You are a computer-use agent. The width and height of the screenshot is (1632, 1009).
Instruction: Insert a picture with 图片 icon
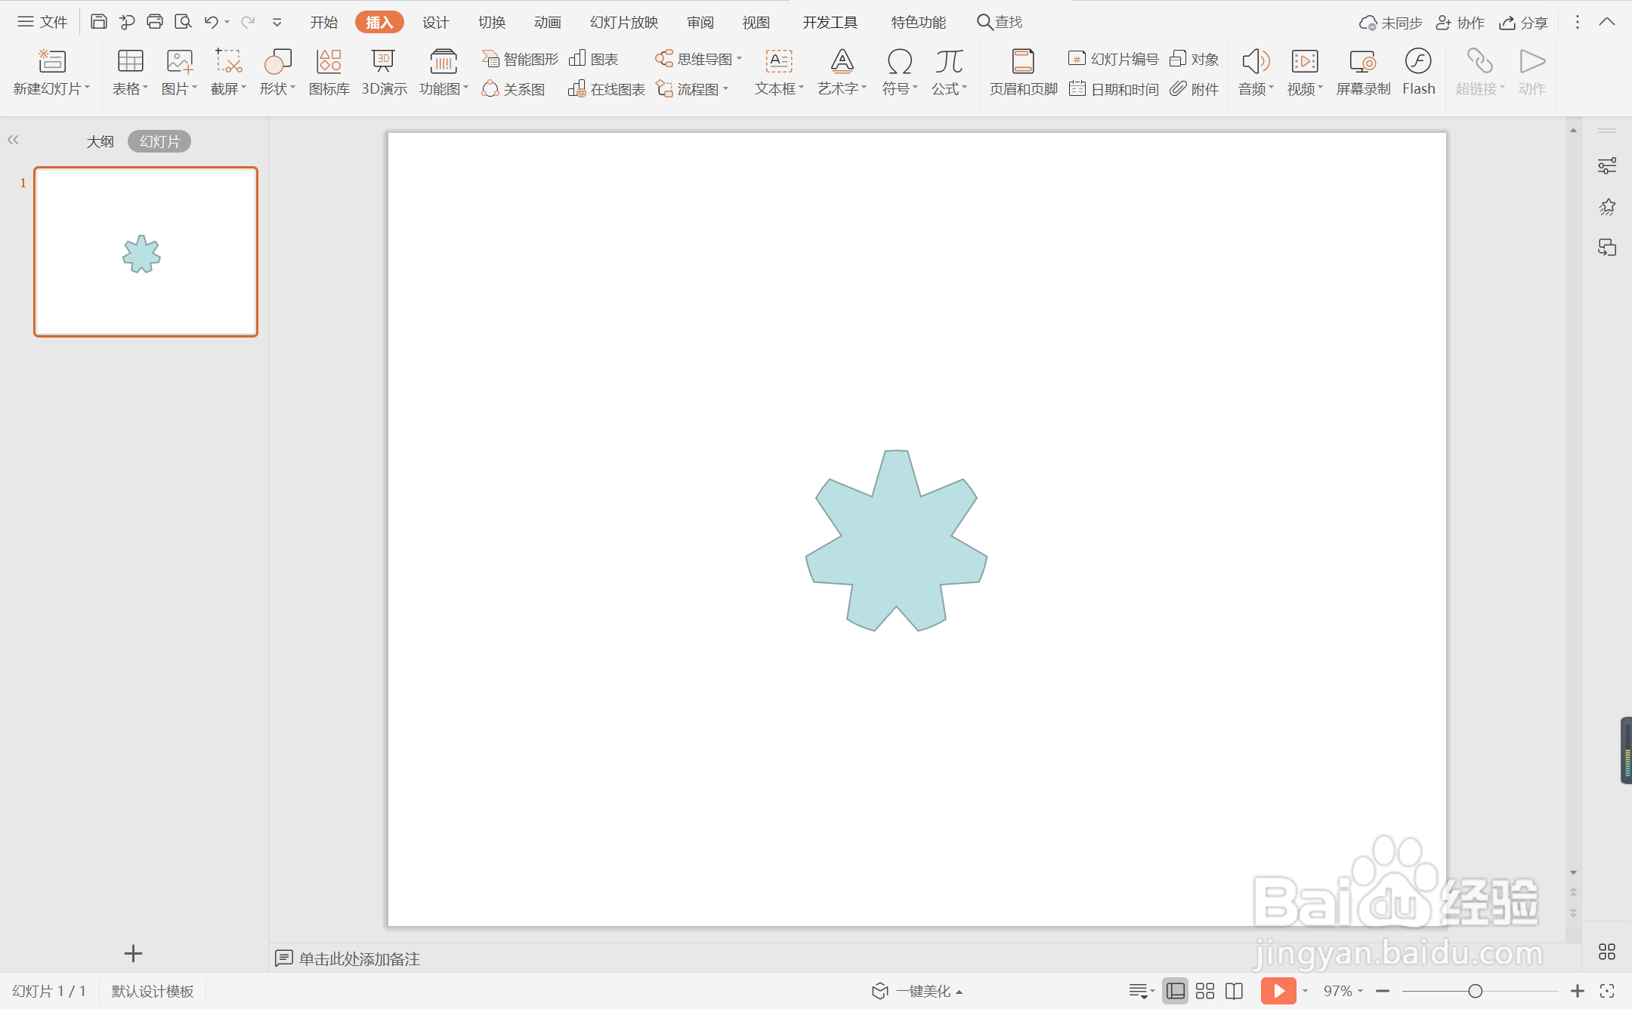(179, 73)
